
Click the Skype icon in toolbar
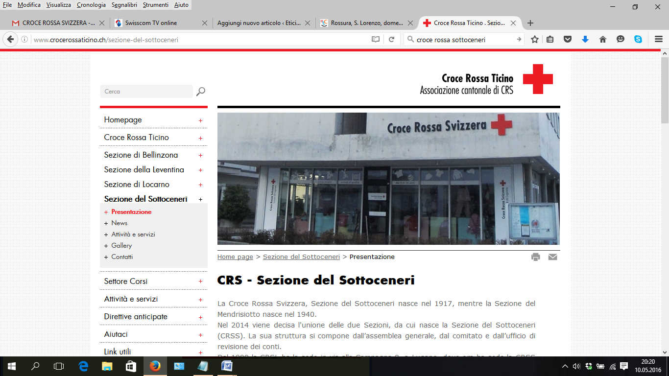638,40
